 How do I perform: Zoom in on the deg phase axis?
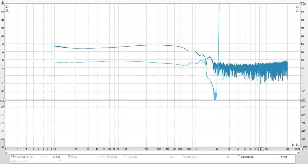(297, 6)
